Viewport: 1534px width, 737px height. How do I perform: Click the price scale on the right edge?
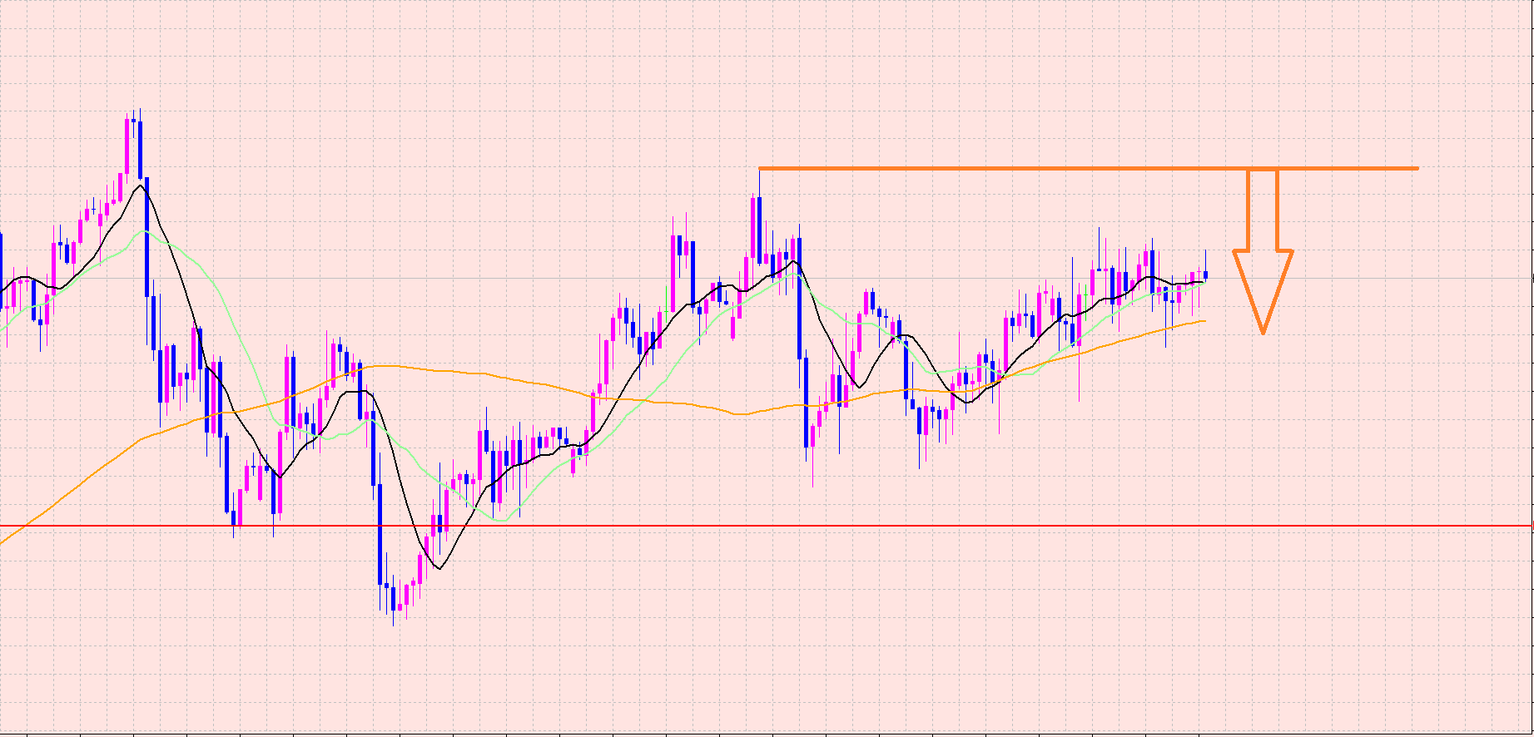(x=1532, y=374)
